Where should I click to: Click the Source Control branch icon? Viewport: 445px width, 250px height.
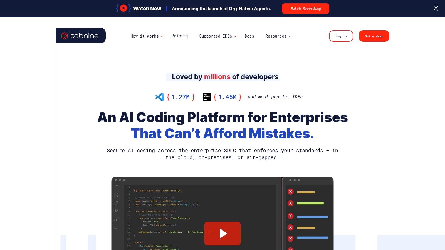116,211
